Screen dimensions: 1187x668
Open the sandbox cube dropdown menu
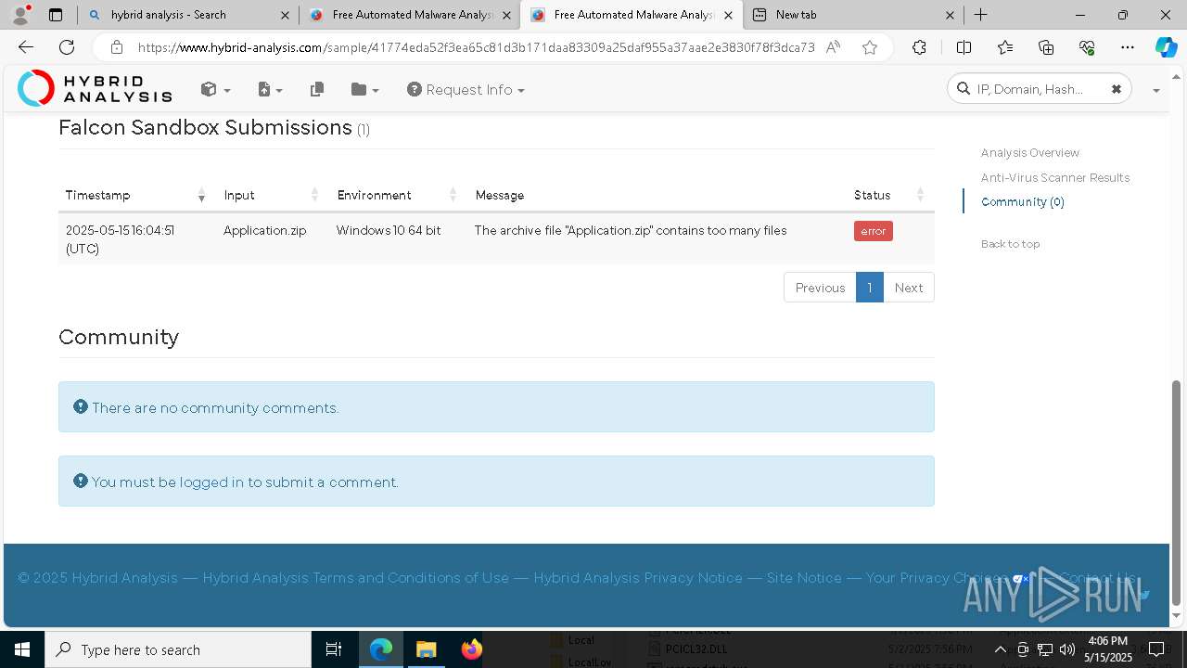coord(215,89)
